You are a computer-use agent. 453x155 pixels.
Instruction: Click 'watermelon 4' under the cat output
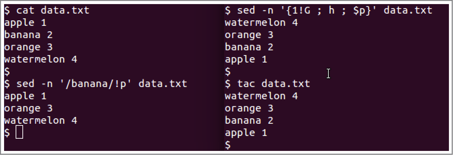coord(41,59)
